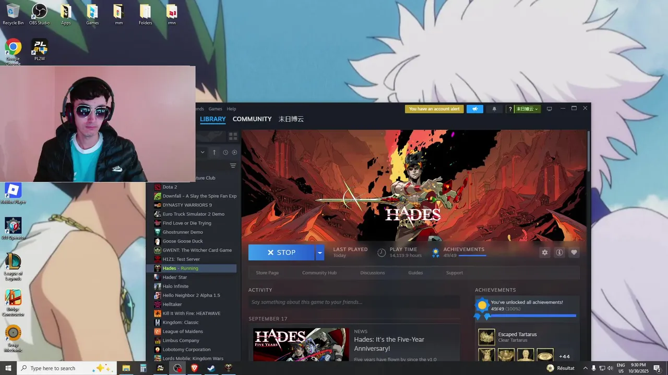Screen dimensions: 668x375
Task: Click the play time clock icon
Action: tap(381, 253)
